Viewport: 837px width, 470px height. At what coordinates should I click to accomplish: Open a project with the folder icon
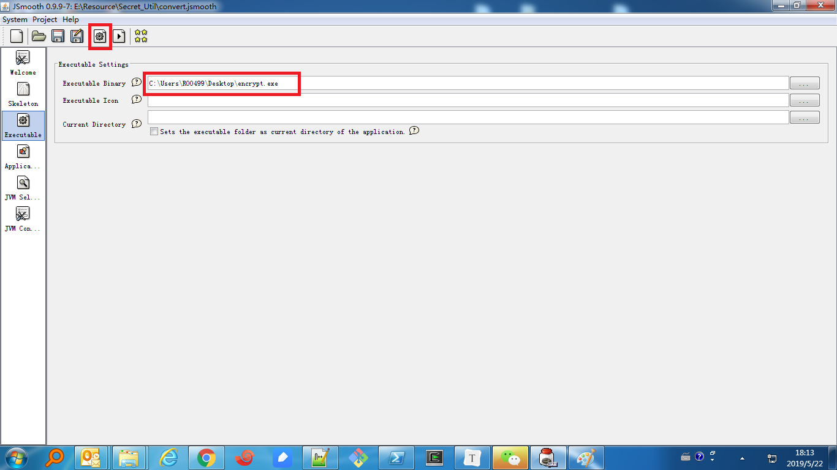tap(39, 37)
